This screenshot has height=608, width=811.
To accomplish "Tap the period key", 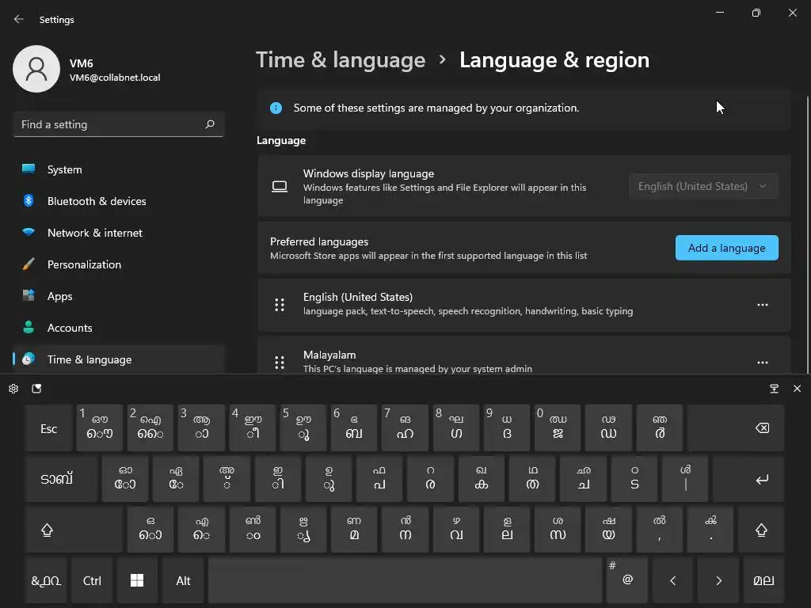I will point(710,530).
